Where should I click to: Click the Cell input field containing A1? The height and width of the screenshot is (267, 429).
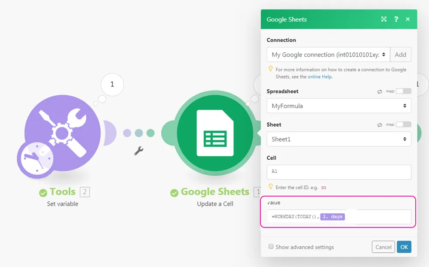click(x=339, y=172)
